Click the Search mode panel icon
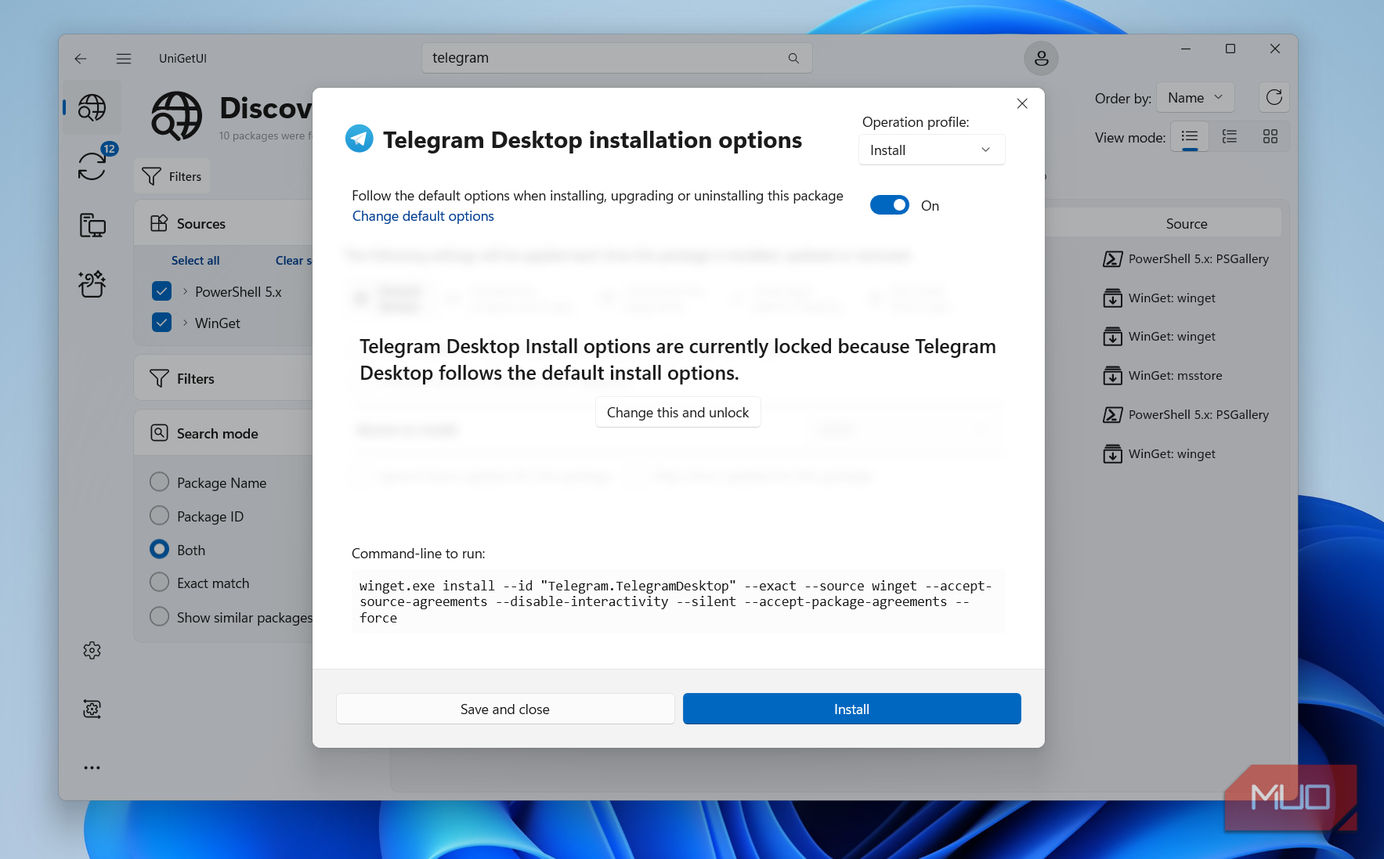Viewport: 1384px width, 859px height. [x=159, y=433]
